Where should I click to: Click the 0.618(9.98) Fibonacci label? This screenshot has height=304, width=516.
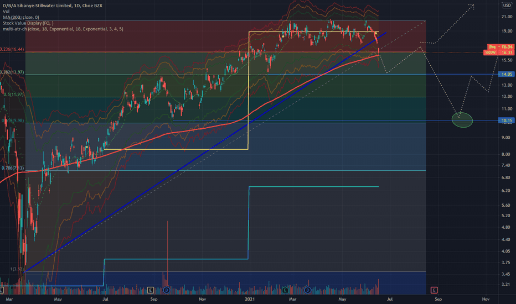[x=13, y=120]
